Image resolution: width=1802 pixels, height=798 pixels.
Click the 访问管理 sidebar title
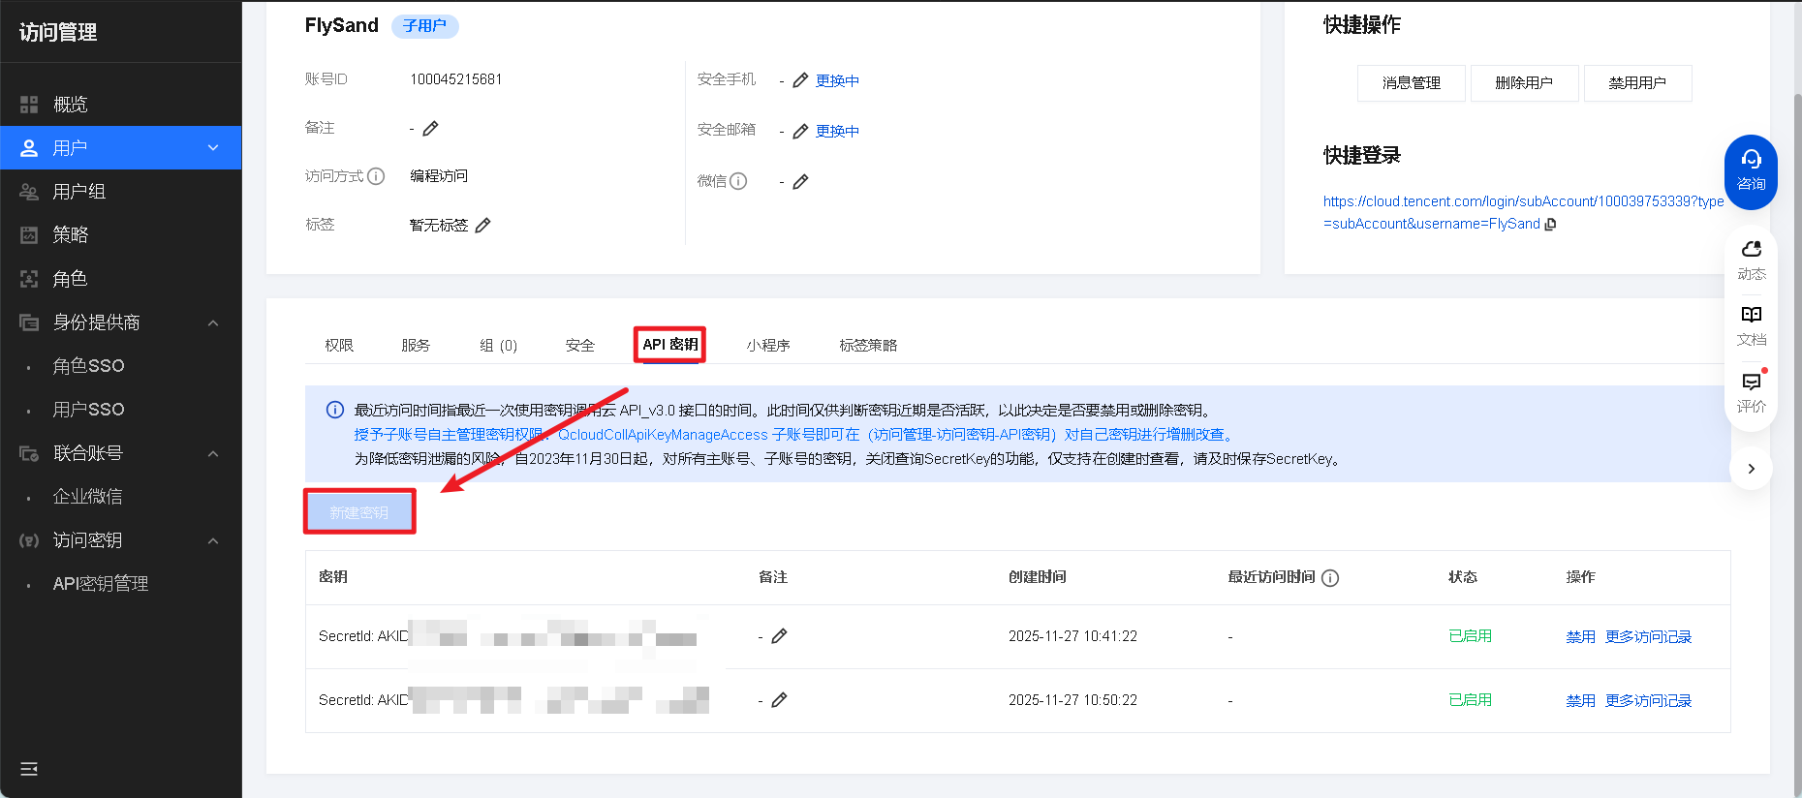(58, 32)
